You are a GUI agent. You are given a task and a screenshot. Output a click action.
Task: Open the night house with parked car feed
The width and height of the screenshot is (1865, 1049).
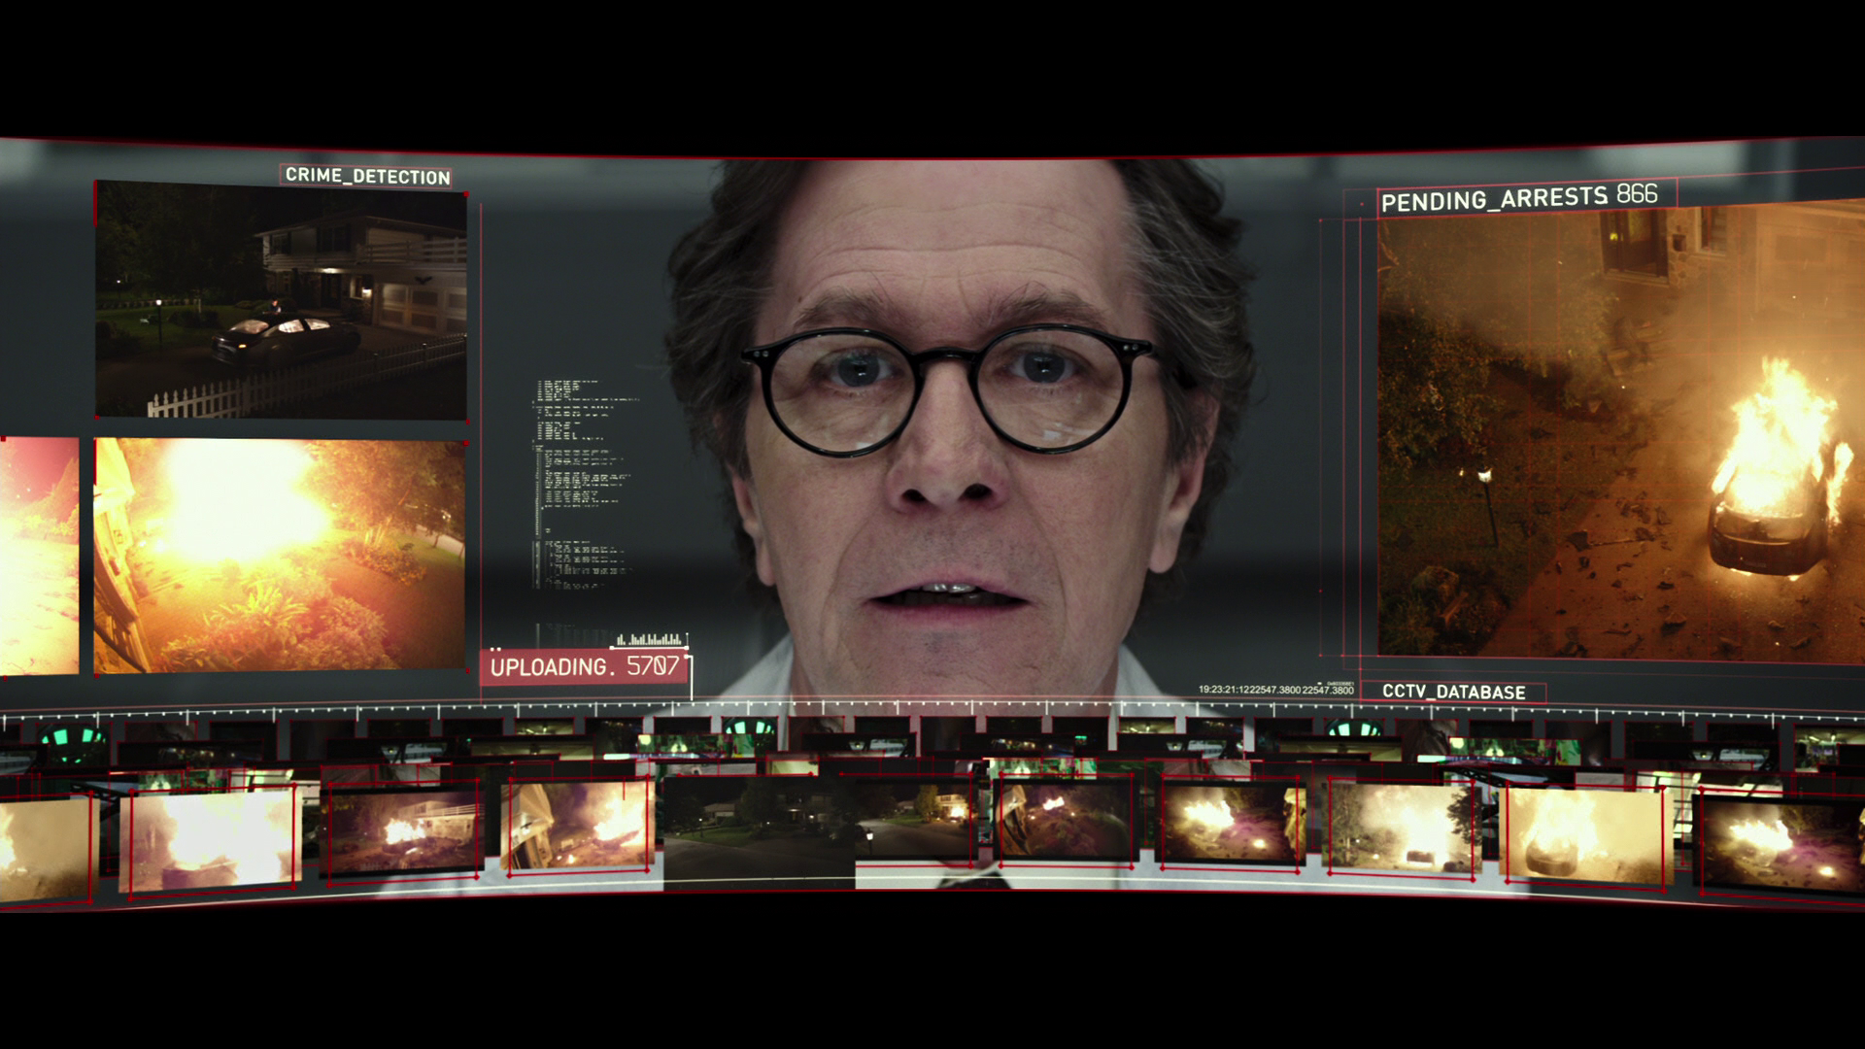click(281, 299)
